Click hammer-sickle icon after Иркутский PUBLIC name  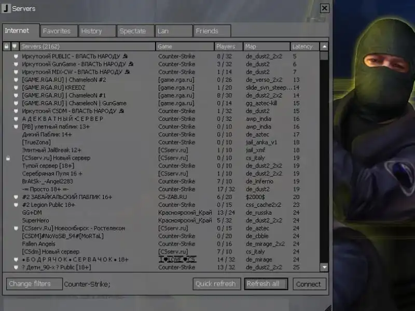tap(125, 56)
